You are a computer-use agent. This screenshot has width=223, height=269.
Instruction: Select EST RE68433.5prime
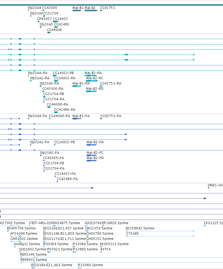34,260
